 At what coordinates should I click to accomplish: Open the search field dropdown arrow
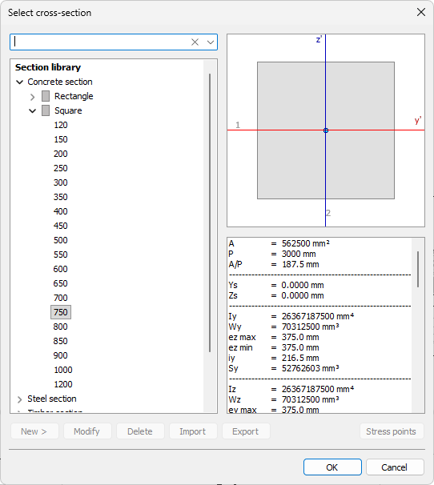211,42
